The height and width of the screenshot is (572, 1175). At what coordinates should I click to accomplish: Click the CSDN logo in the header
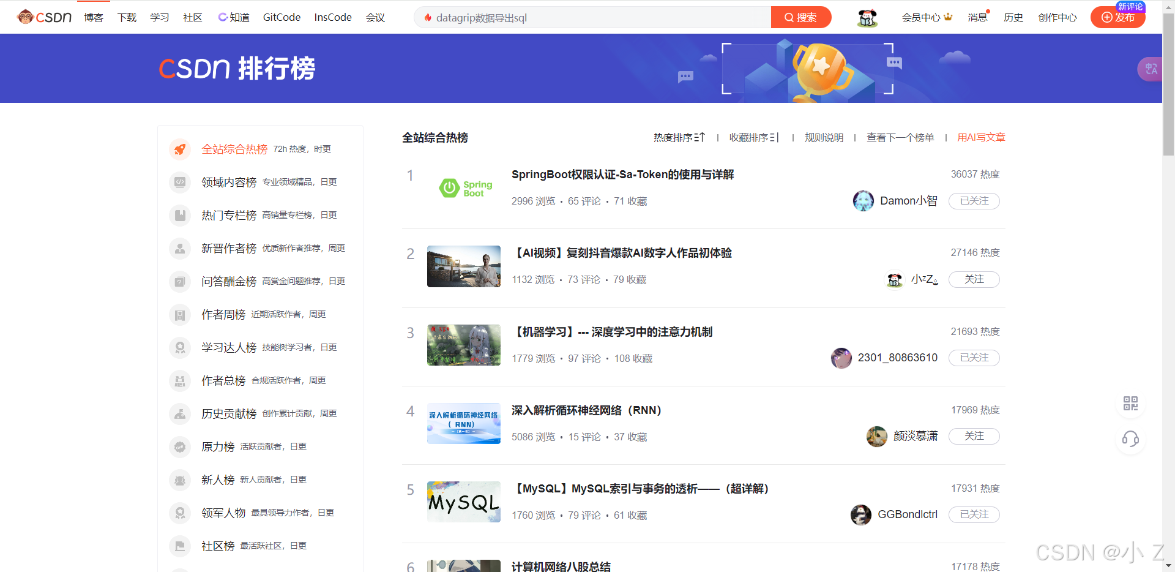click(x=45, y=17)
